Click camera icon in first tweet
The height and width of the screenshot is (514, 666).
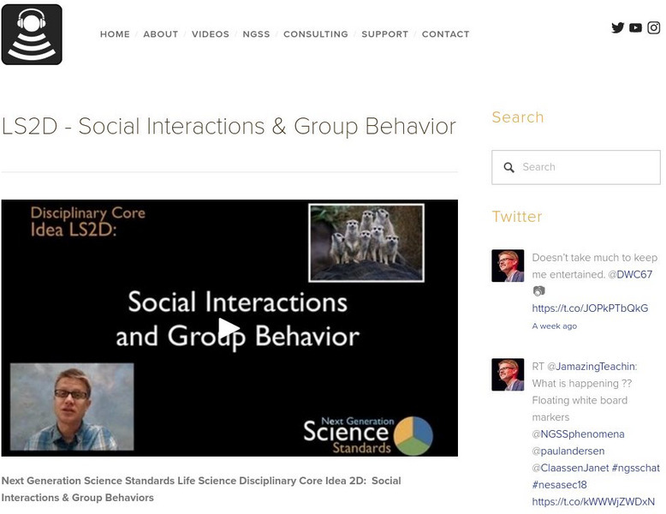point(538,291)
